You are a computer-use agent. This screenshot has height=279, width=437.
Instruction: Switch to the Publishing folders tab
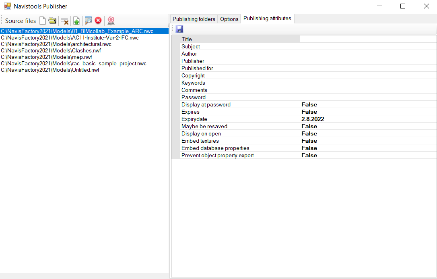pyautogui.click(x=194, y=19)
